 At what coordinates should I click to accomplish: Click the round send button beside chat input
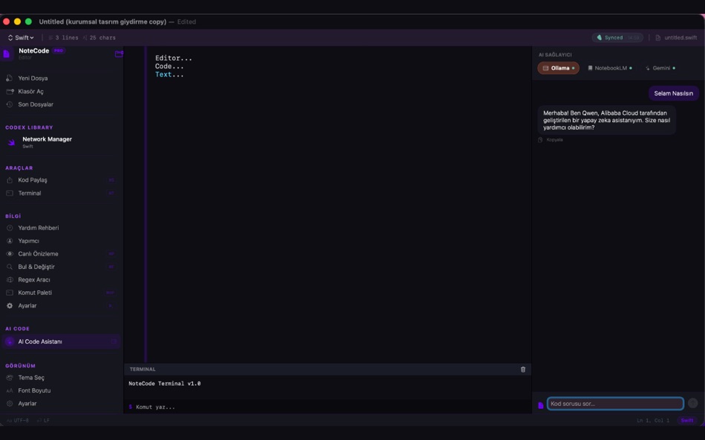pos(693,403)
